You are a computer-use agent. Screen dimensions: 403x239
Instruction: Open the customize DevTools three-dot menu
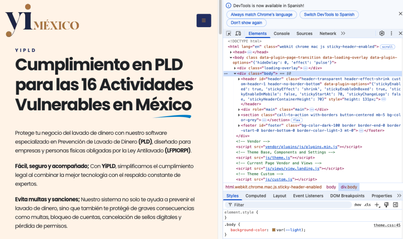[391, 33]
